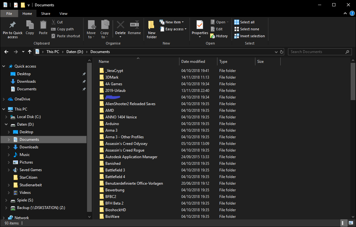This screenshot has height=227, width=356.
Task: Click the file list vertical scrollbar thumb
Action: point(353,81)
